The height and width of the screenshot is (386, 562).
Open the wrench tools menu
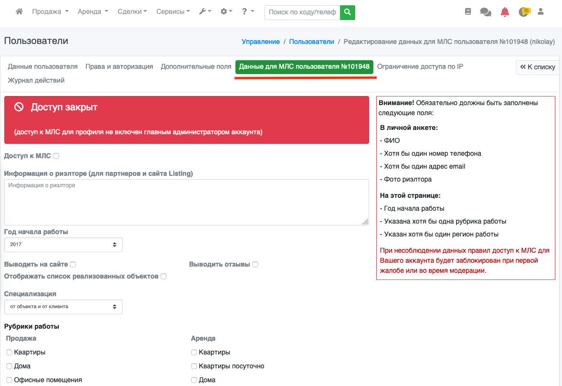point(205,11)
